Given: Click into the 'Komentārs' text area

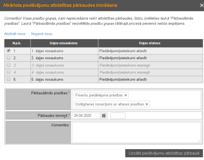Looking at the screenshot, I should pos(136,132).
